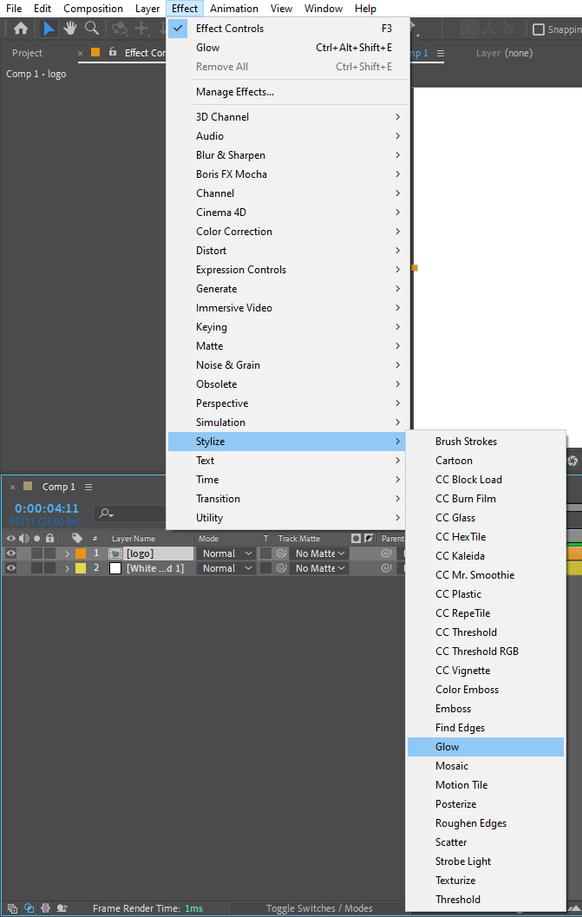Image resolution: width=582 pixels, height=917 pixels.
Task: Click the Home icon in the toolbar
Action: point(21,28)
